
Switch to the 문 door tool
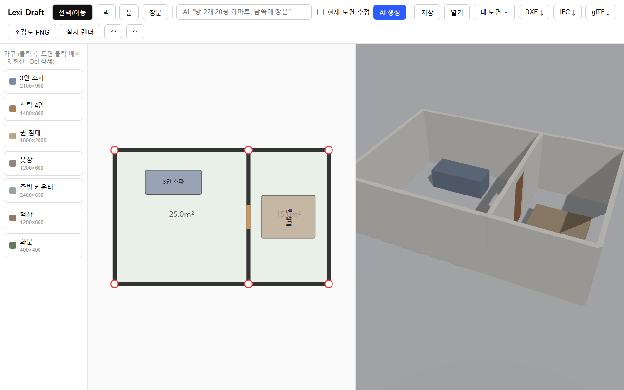129,12
